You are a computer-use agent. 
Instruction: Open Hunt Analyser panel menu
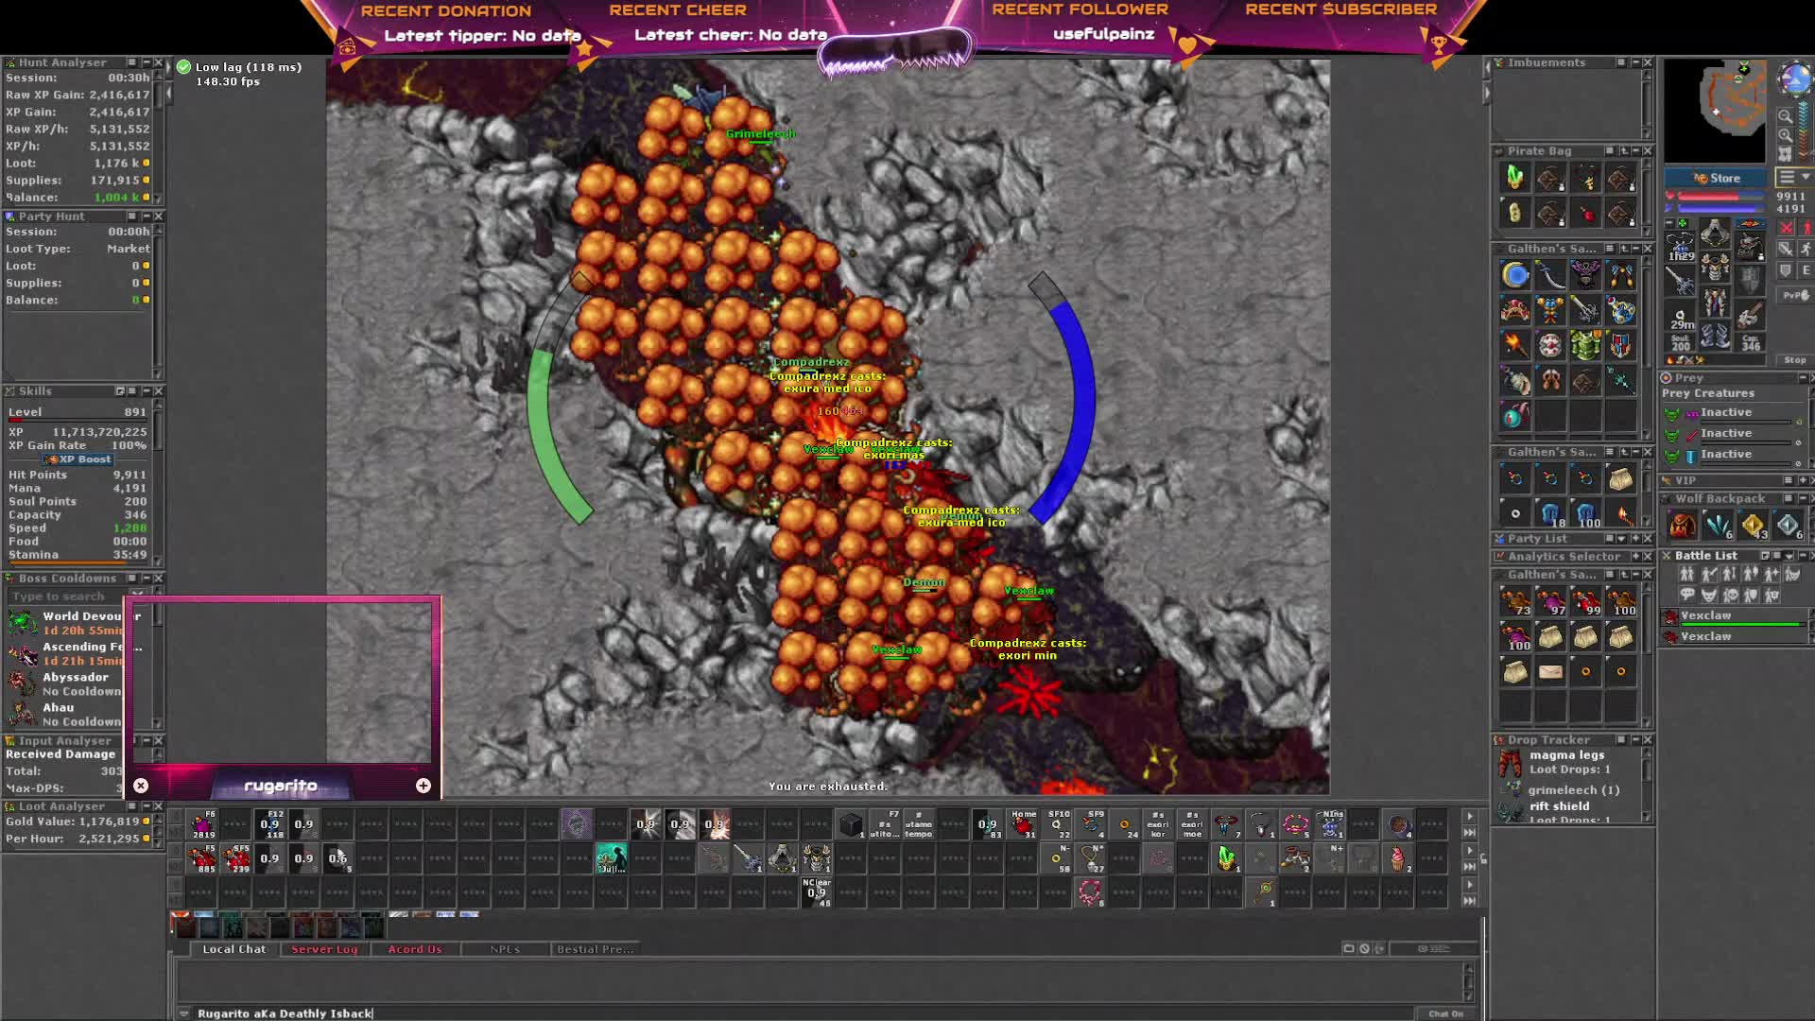coord(131,62)
